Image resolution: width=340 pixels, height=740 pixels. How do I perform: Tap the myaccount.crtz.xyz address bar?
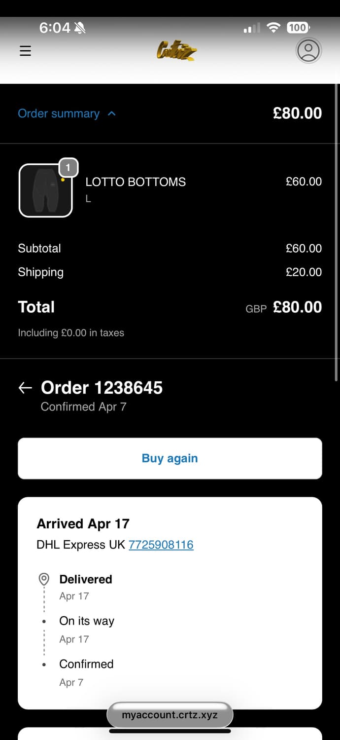170,715
